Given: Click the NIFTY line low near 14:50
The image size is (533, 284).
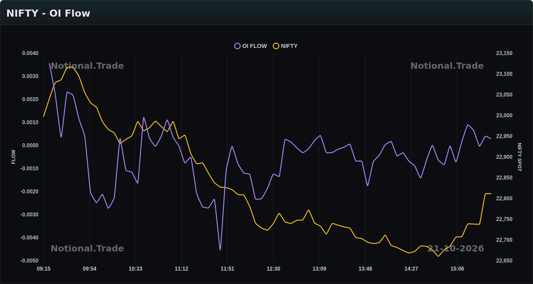Looking at the screenshot, I should [438, 256].
